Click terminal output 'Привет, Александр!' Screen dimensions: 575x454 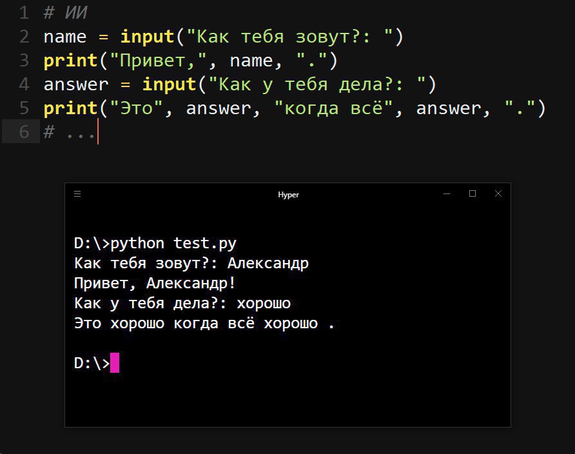pos(154,284)
